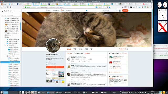Save page to Pocket icon
Viewport: 168px width, 94px height.
(107, 7)
